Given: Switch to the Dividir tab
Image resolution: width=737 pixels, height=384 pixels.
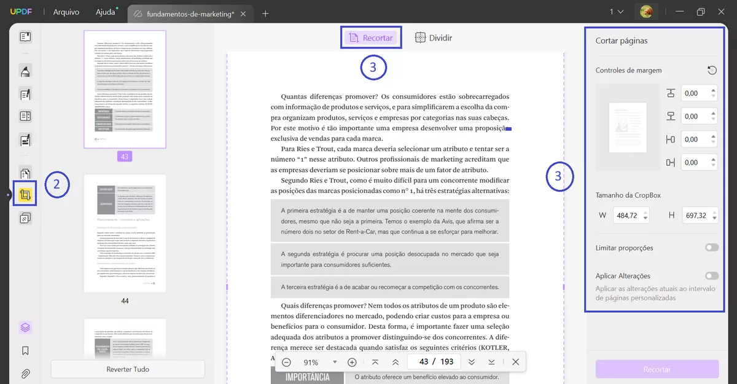Looking at the screenshot, I should pos(433,37).
